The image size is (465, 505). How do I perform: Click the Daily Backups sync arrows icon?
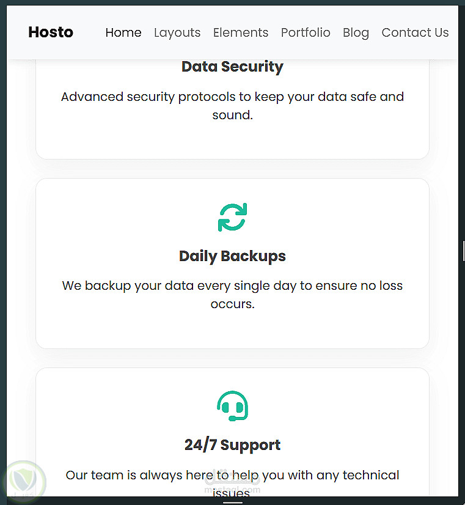(232, 217)
